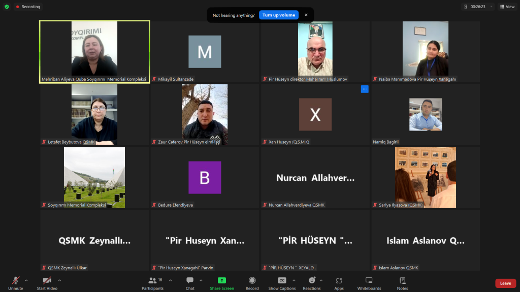Image resolution: width=520 pixels, height=292 pixels.
Task: Open the Apps panel
Action: (339, 284)
